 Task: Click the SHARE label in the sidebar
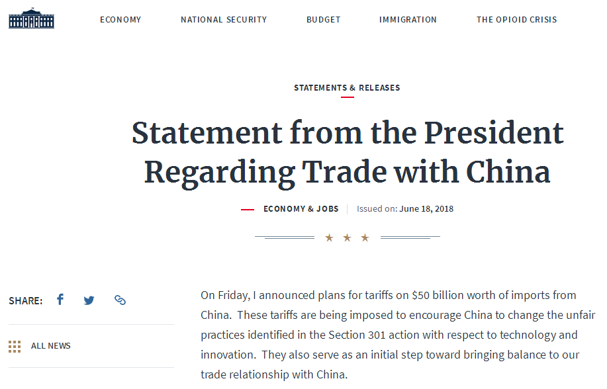25,301
